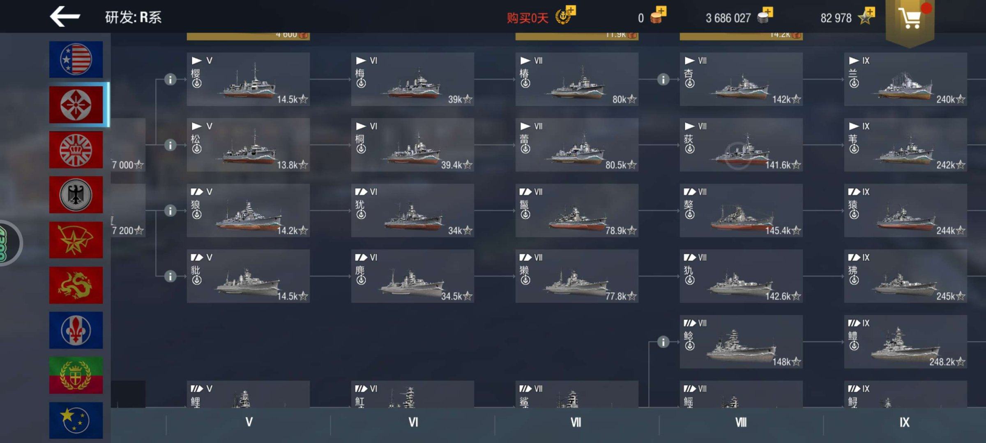Select the golden dragon nation flag
986x443 pixels.
(x=76, y=285)
